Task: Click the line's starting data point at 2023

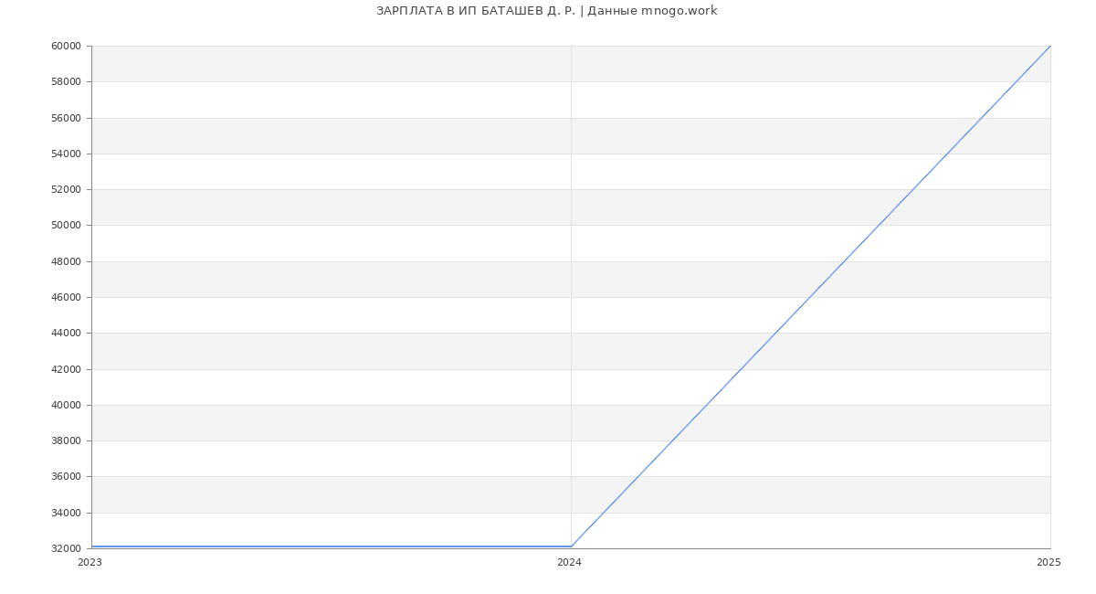Action: click(92, 546)
